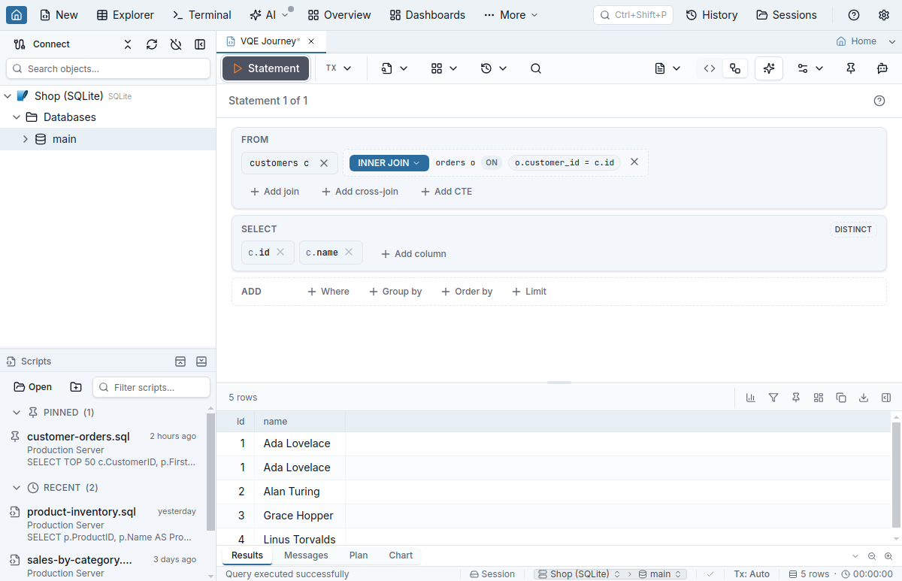The image size is (902, 581).
Task: Click the search magnifier in statement toolbar
Action: coord(536,68)
